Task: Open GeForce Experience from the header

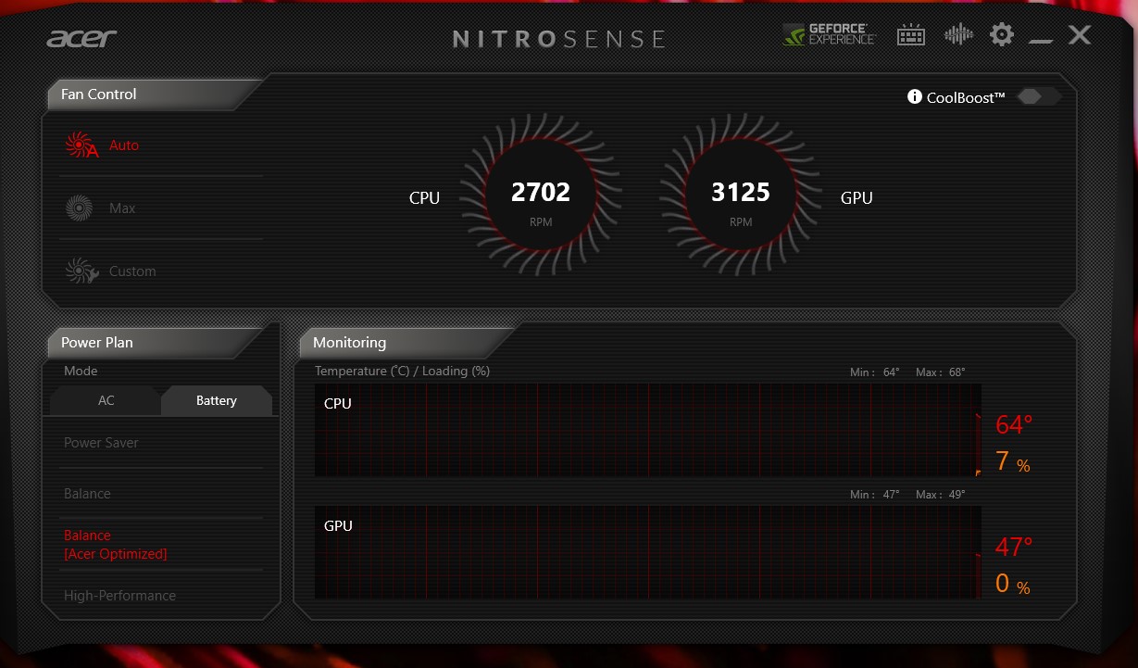Action: point(829,35)
